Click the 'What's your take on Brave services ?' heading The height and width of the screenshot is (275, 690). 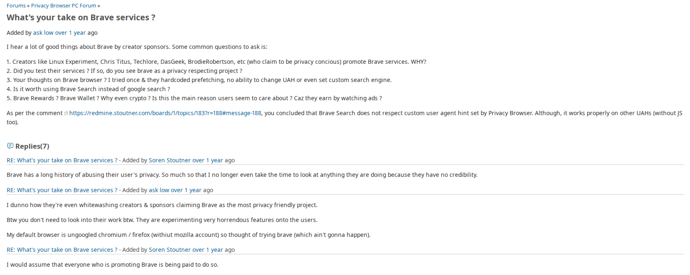point(81,17)
